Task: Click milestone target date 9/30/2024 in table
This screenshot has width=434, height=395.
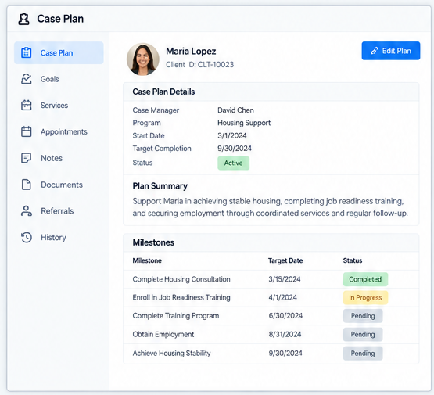Action: 285,354
